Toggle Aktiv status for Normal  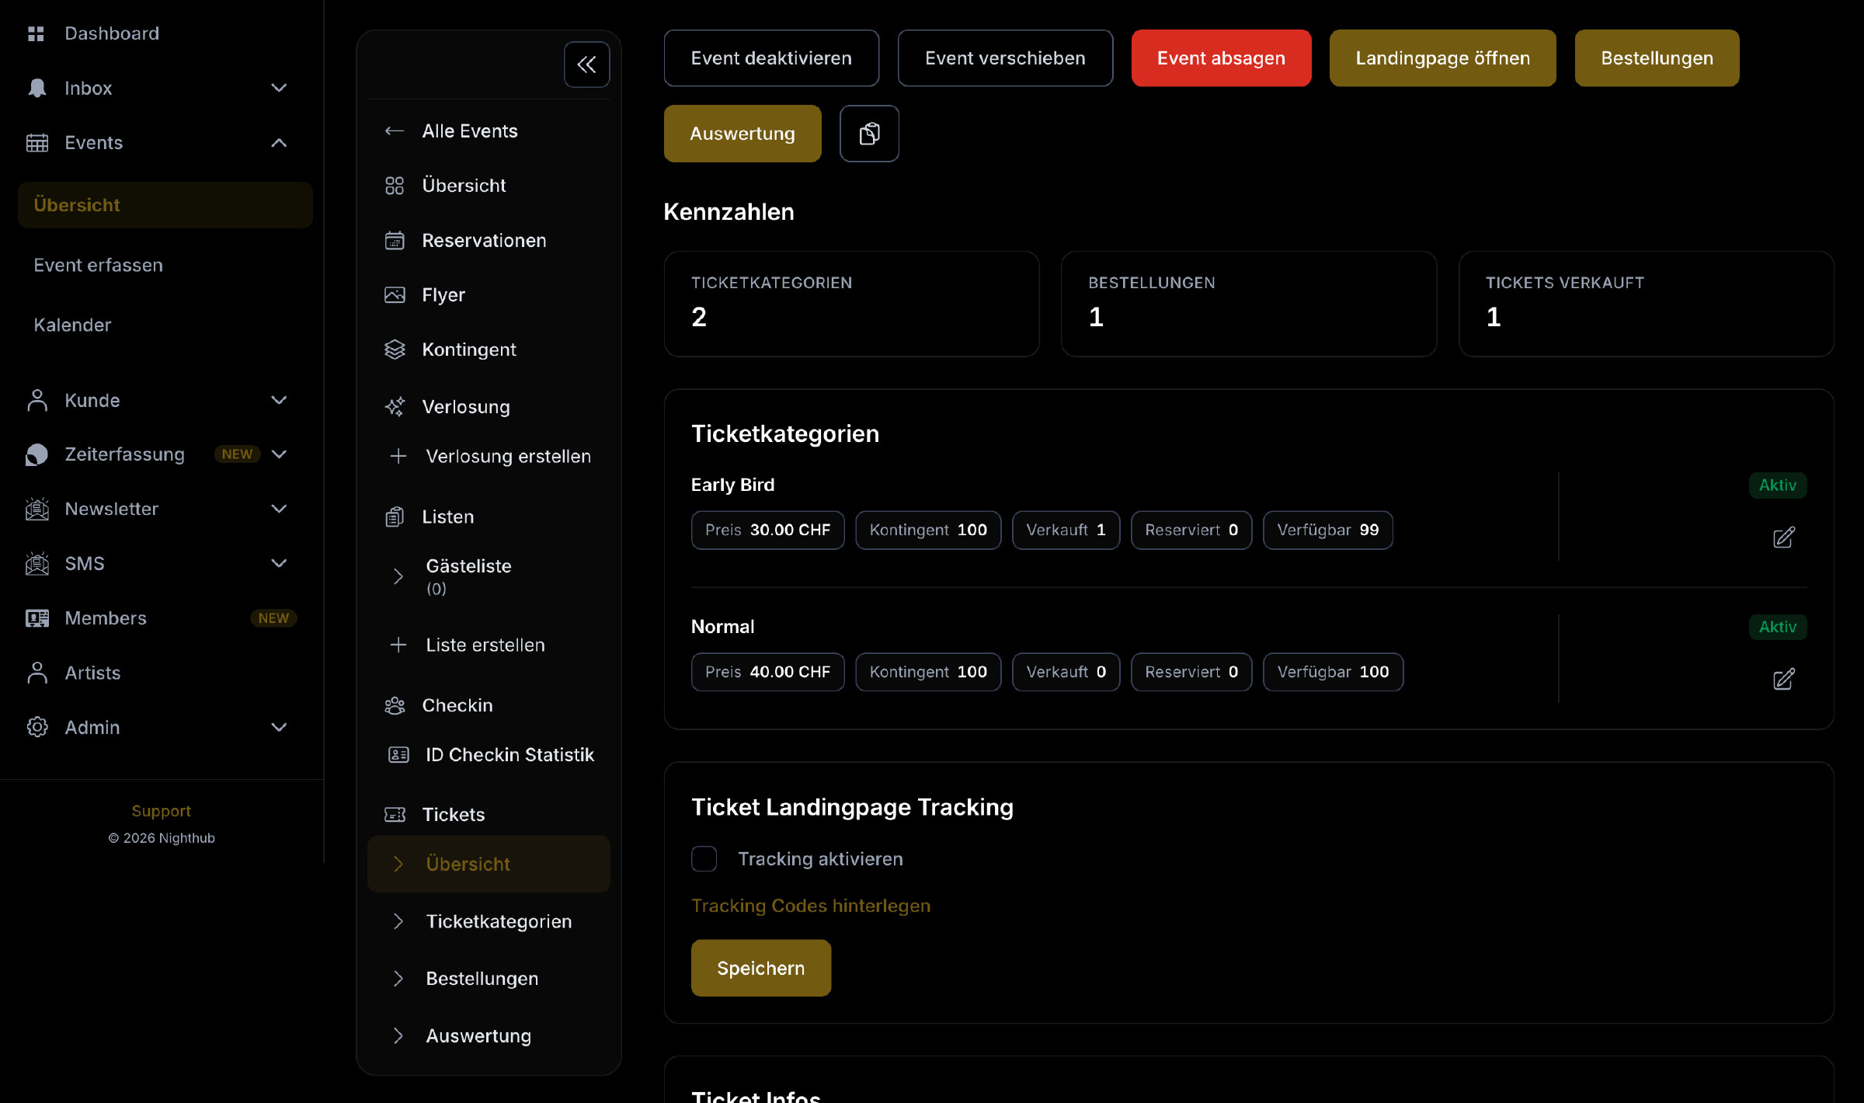[x=1778, y=627]
